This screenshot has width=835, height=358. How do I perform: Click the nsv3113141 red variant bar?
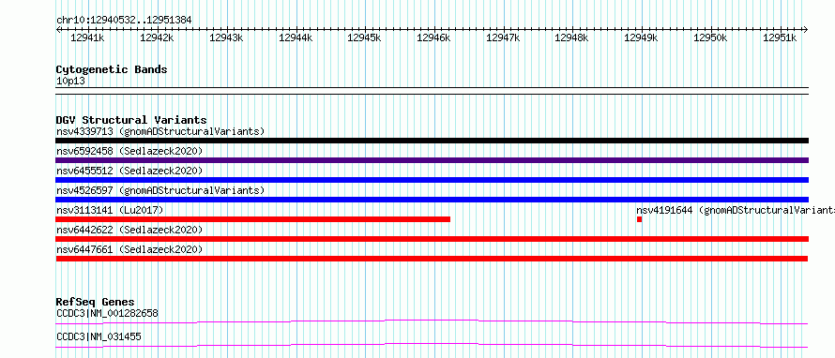coord(253,219)
